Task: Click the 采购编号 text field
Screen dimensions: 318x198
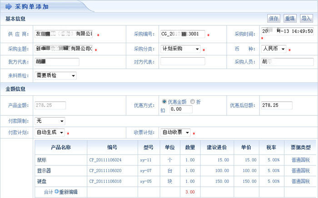Action: pos(183,34)
